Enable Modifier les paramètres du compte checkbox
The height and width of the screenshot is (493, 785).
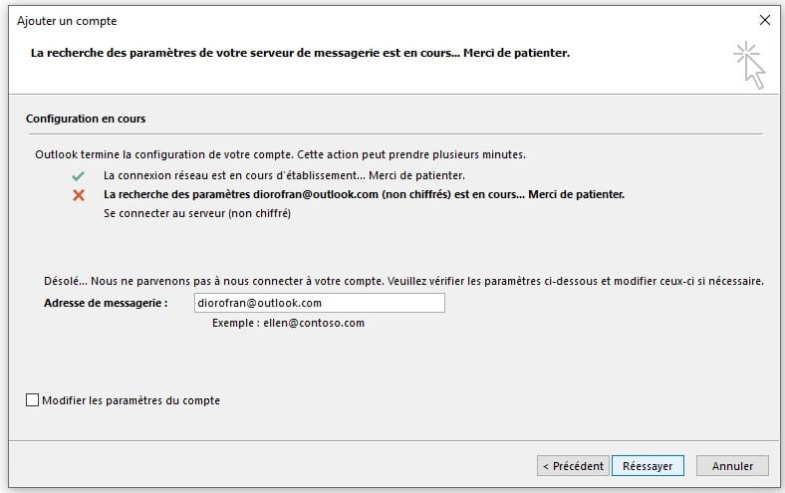32,400
